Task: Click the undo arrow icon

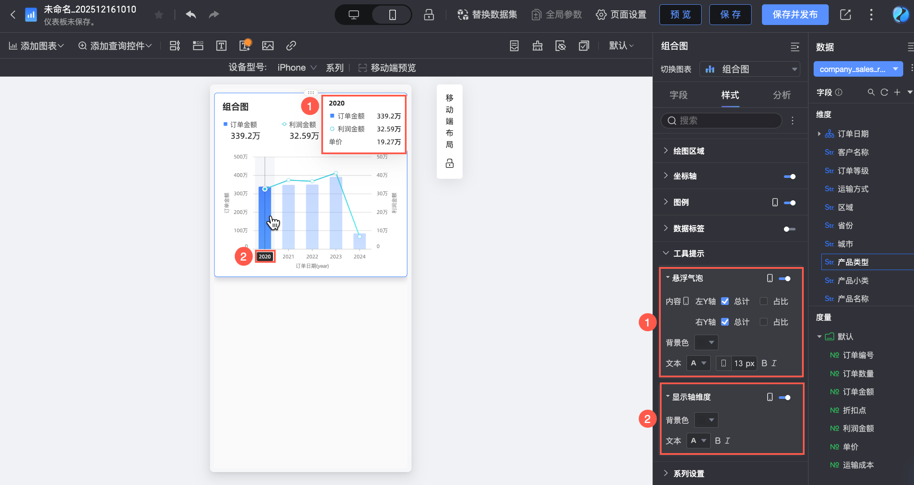Action: point(191,15)
